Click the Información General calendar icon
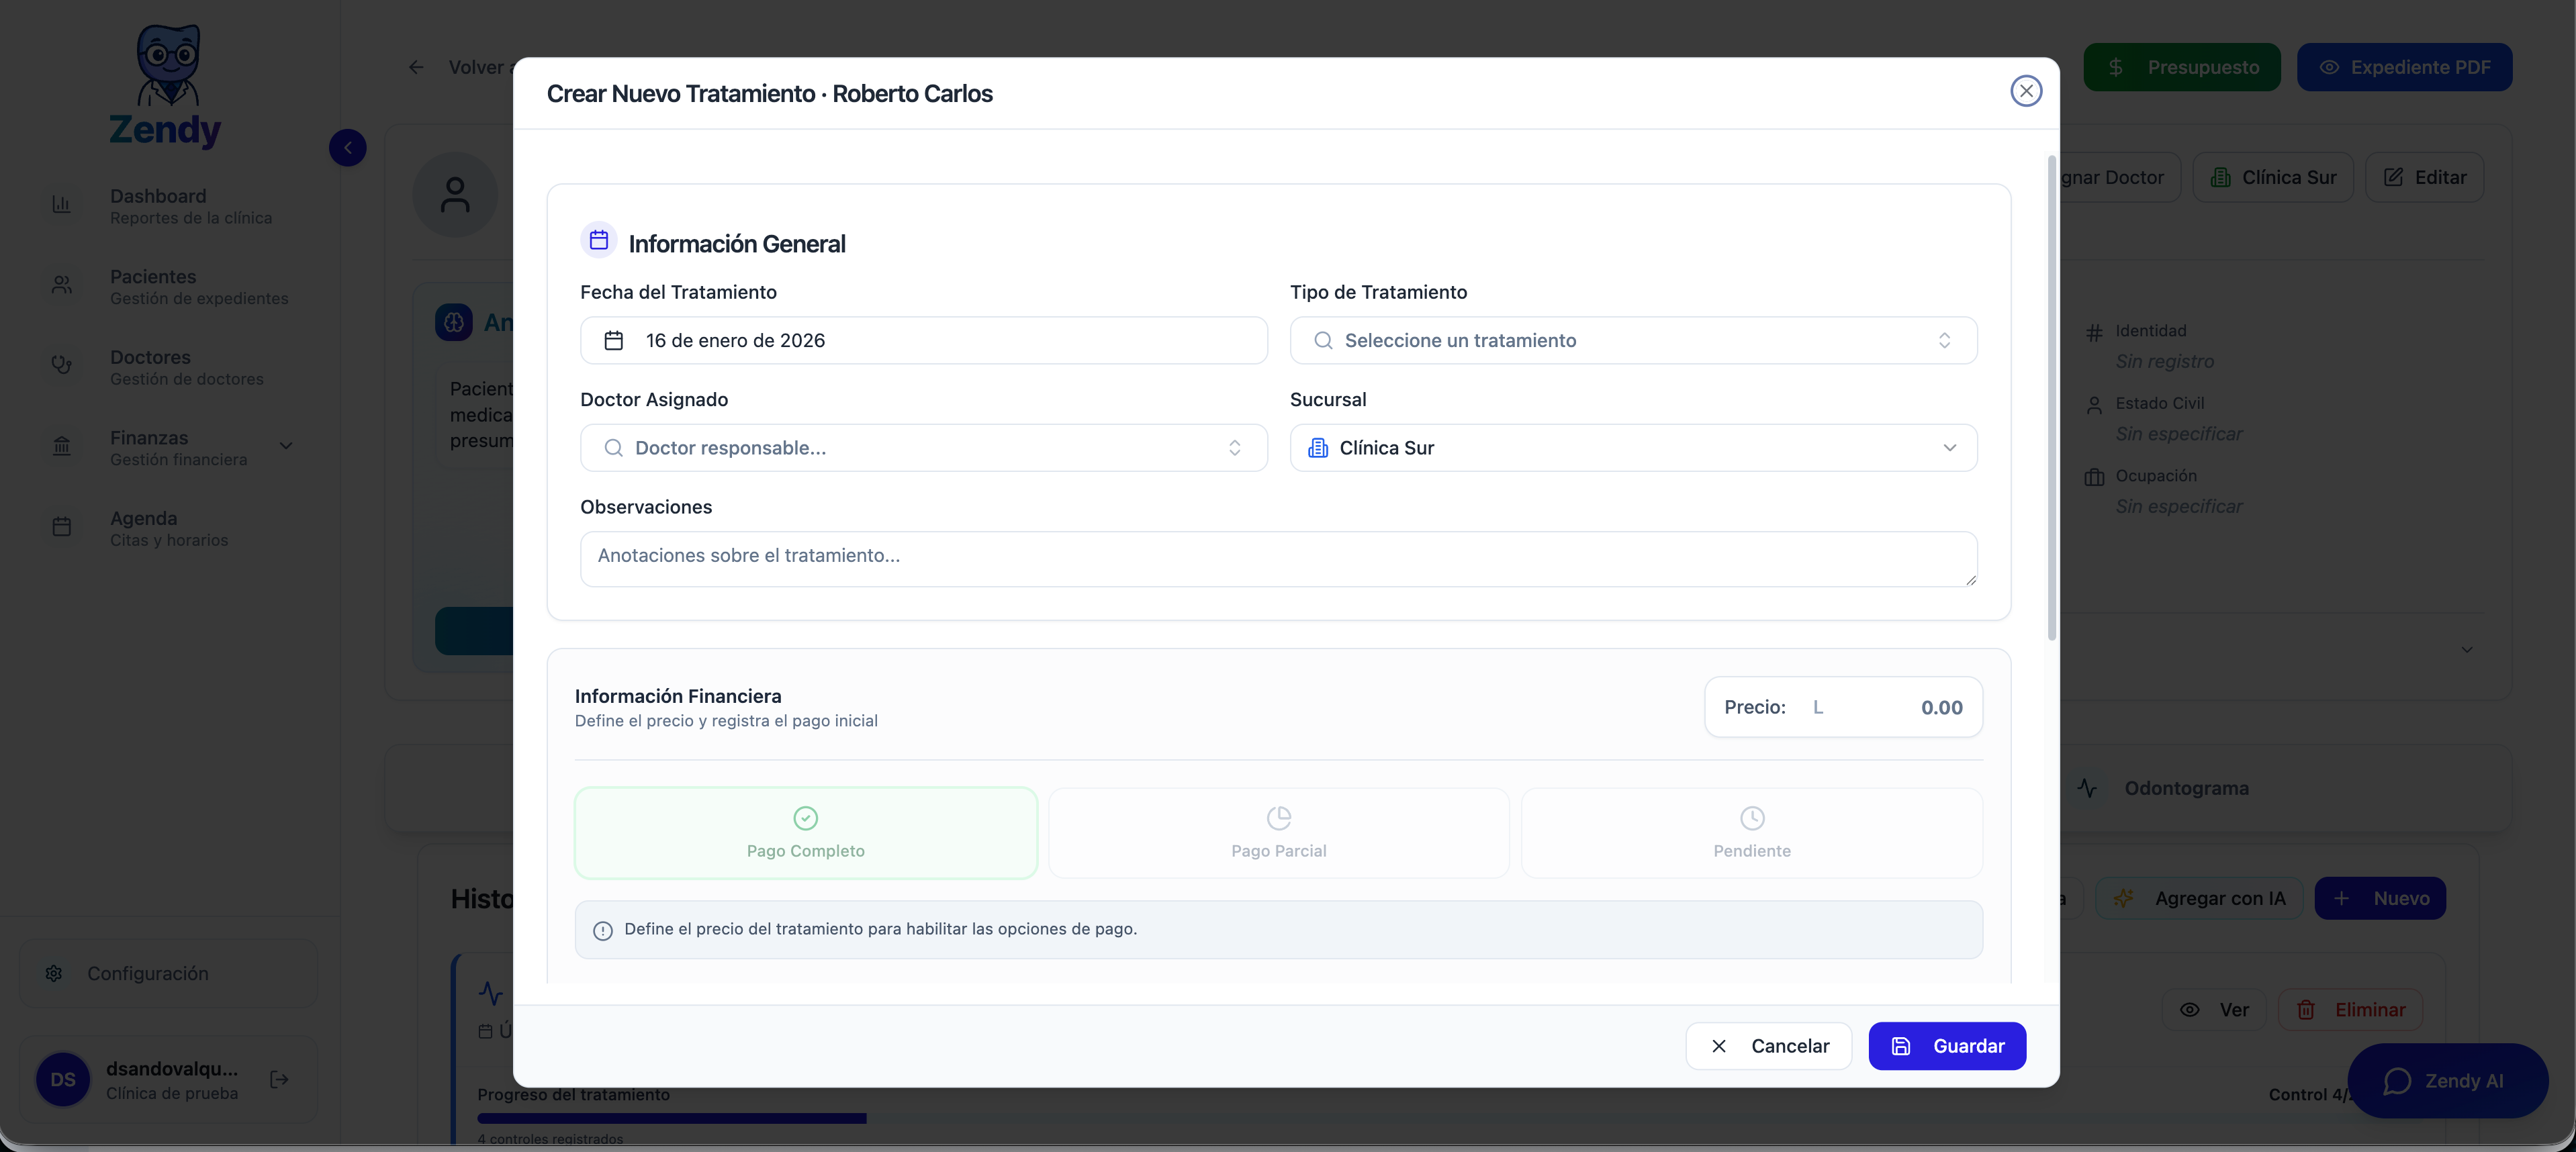This screenshot has width=2576, height=1152. [598, 240]
